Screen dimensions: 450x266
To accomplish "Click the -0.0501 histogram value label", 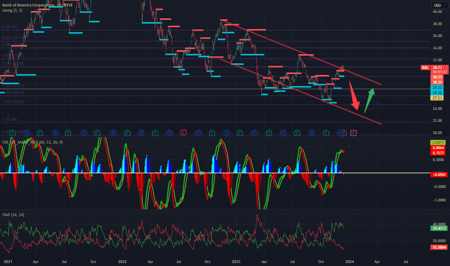I will point(439,175).
